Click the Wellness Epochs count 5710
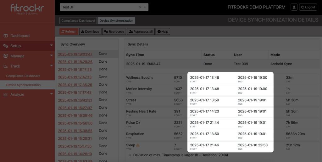The height and width of the screenshot is (162, 322). [178, 77]
